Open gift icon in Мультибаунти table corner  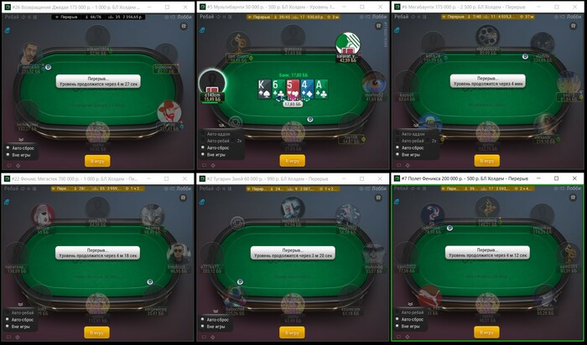378,26
